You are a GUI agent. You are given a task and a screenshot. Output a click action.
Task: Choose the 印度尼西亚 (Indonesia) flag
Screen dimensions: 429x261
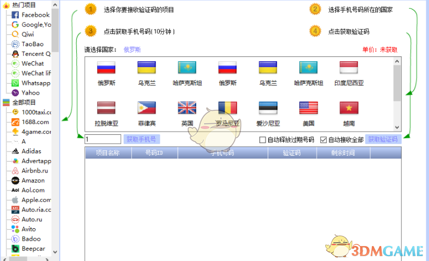point(348,68)
